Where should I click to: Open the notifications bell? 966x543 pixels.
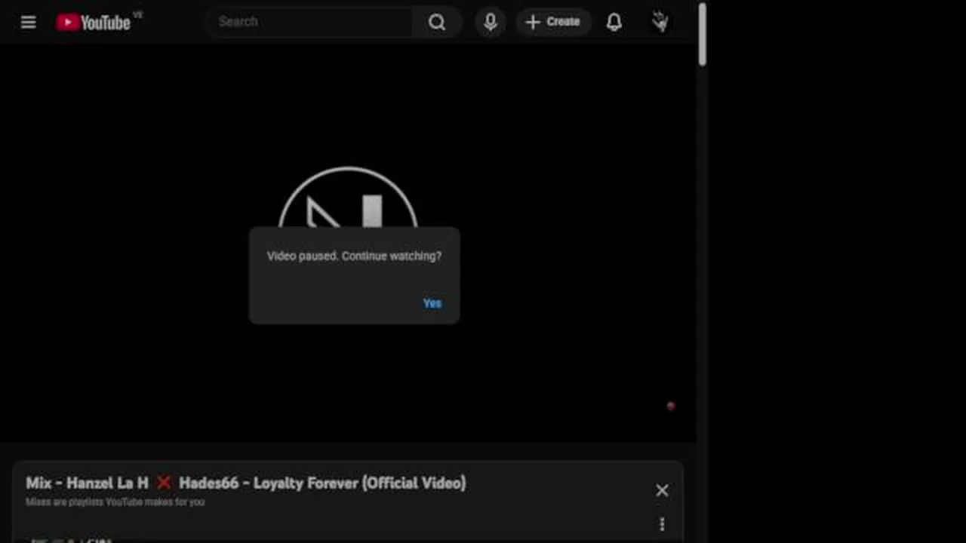(x=614, y=22)
